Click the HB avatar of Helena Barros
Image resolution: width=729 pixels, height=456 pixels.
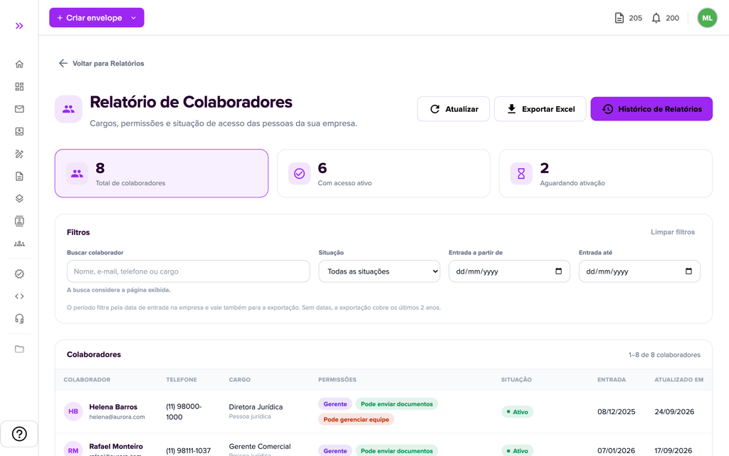[x=73, y=411]
